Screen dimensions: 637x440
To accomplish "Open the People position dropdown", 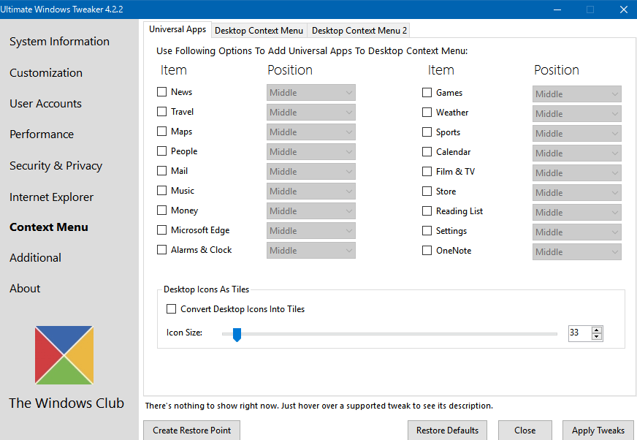I will coord(311,152).
